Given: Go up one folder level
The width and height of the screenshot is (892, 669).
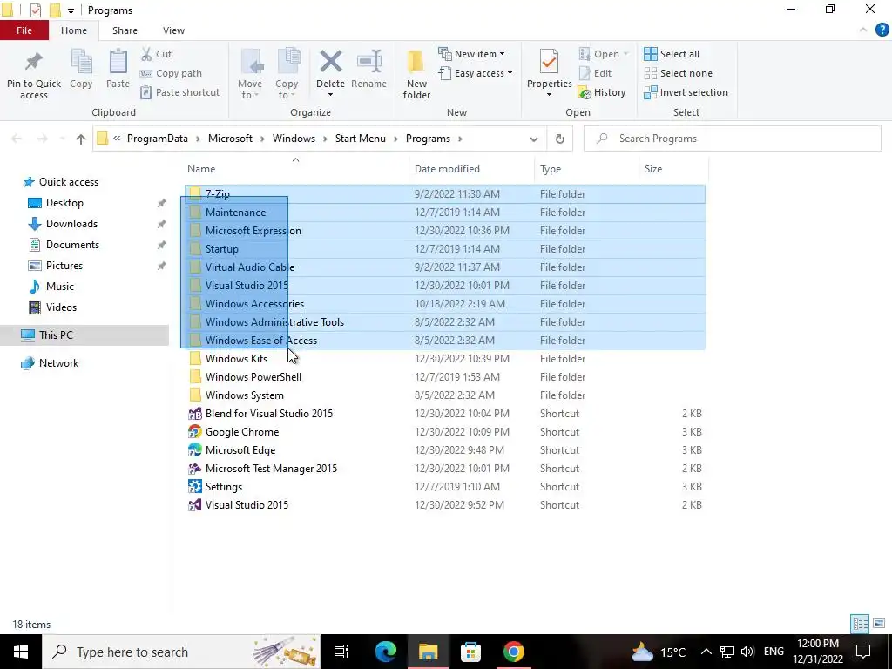Looking at the screenshot, I should (81, 139).
